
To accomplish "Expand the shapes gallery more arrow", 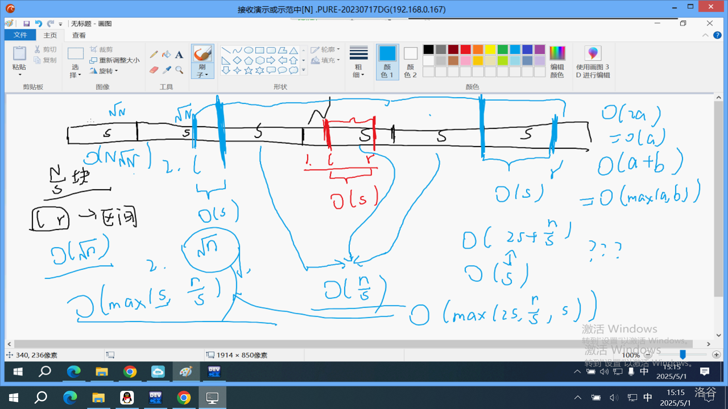I will 303,70.
